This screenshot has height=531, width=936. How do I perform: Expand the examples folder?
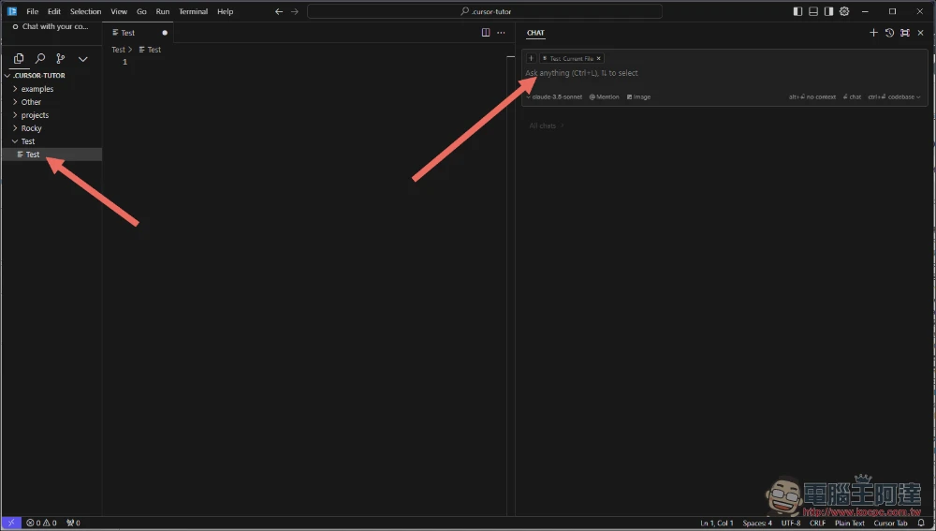[51, 88]
